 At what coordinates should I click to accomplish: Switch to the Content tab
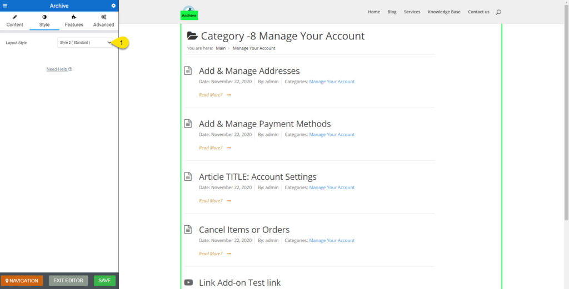coord(15,21)
